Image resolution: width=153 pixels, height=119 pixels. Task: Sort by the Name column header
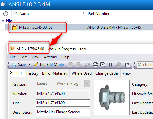pos(52,14)
